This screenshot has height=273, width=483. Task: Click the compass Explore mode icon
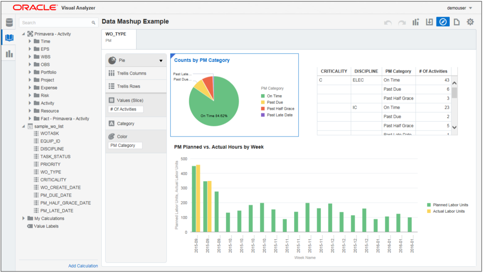click(x=443, y=22)
